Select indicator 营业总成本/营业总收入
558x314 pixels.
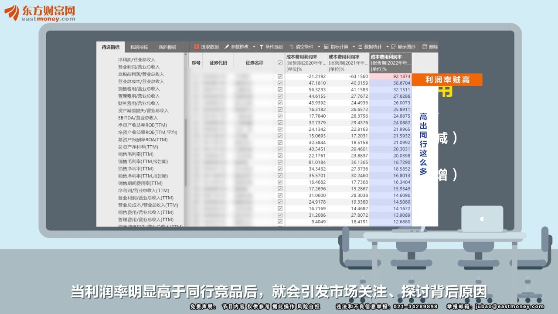141,82
